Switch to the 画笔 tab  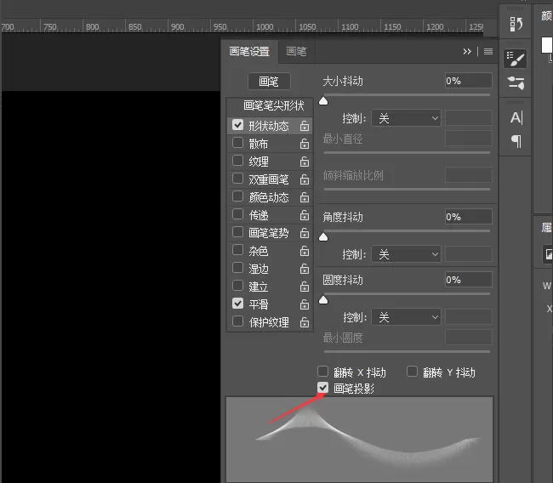click(296, 52)
